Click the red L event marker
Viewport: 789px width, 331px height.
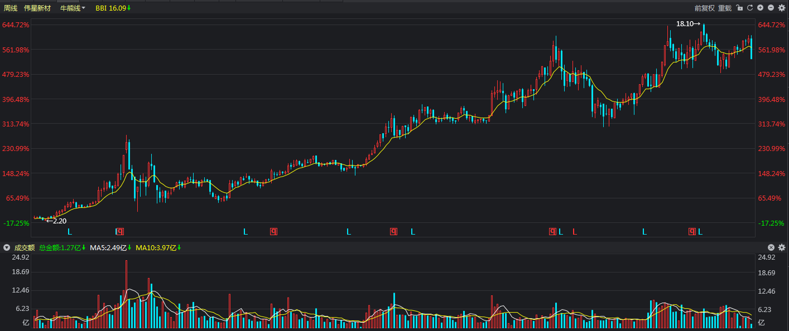tap(574, 231)
